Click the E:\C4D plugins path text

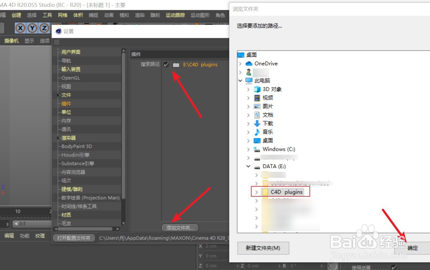click(x=200, y=65)
